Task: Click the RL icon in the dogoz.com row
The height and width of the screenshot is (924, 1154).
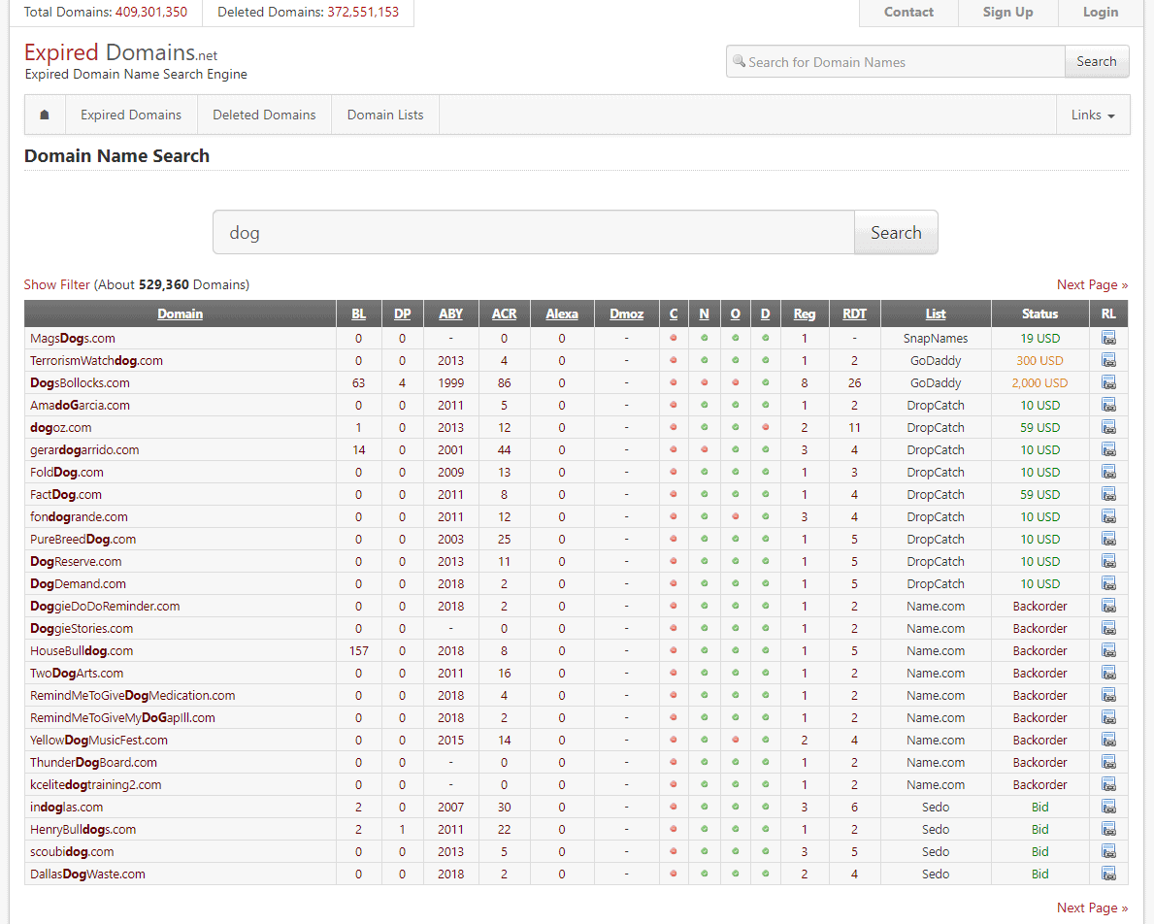Action: (x=1108, y=427)
